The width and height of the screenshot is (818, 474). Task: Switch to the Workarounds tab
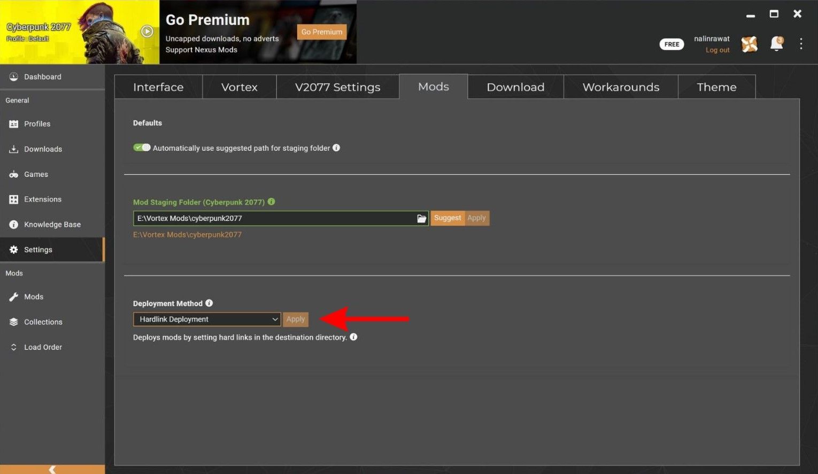click(620, 87)
